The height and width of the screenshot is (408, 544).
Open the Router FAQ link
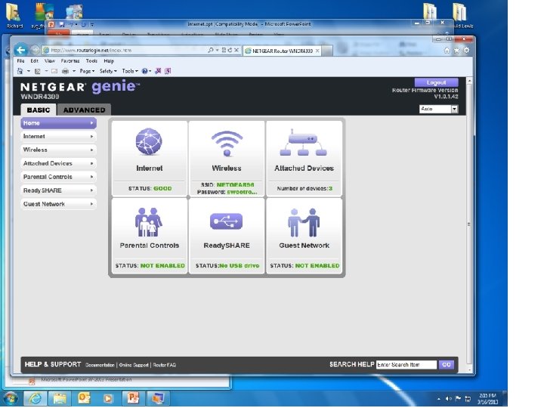tap(165, 365)
